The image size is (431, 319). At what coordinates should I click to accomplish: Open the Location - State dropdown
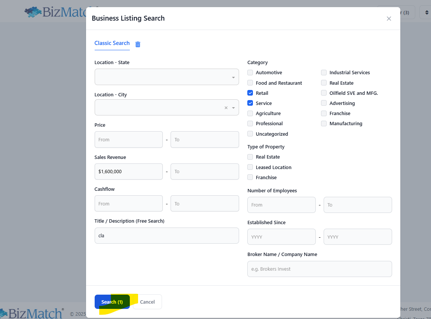coord(166,77)
